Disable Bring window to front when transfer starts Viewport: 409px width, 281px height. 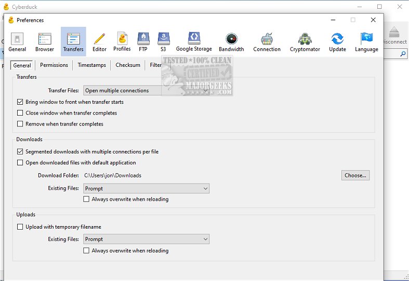(x=20, y=102)
